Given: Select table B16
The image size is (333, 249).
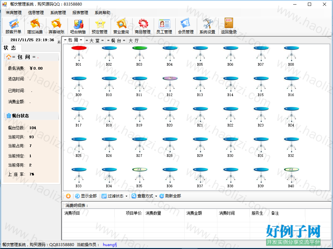Looking at the screenshot, I should pos(291,86).
